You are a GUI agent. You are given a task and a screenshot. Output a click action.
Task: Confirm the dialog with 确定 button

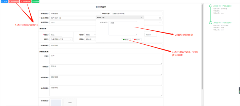[x=126, y=40]
